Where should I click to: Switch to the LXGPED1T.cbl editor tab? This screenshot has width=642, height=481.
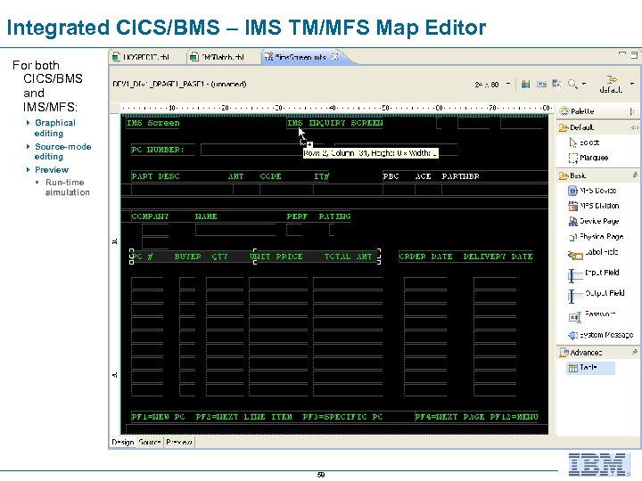[142, 57]
